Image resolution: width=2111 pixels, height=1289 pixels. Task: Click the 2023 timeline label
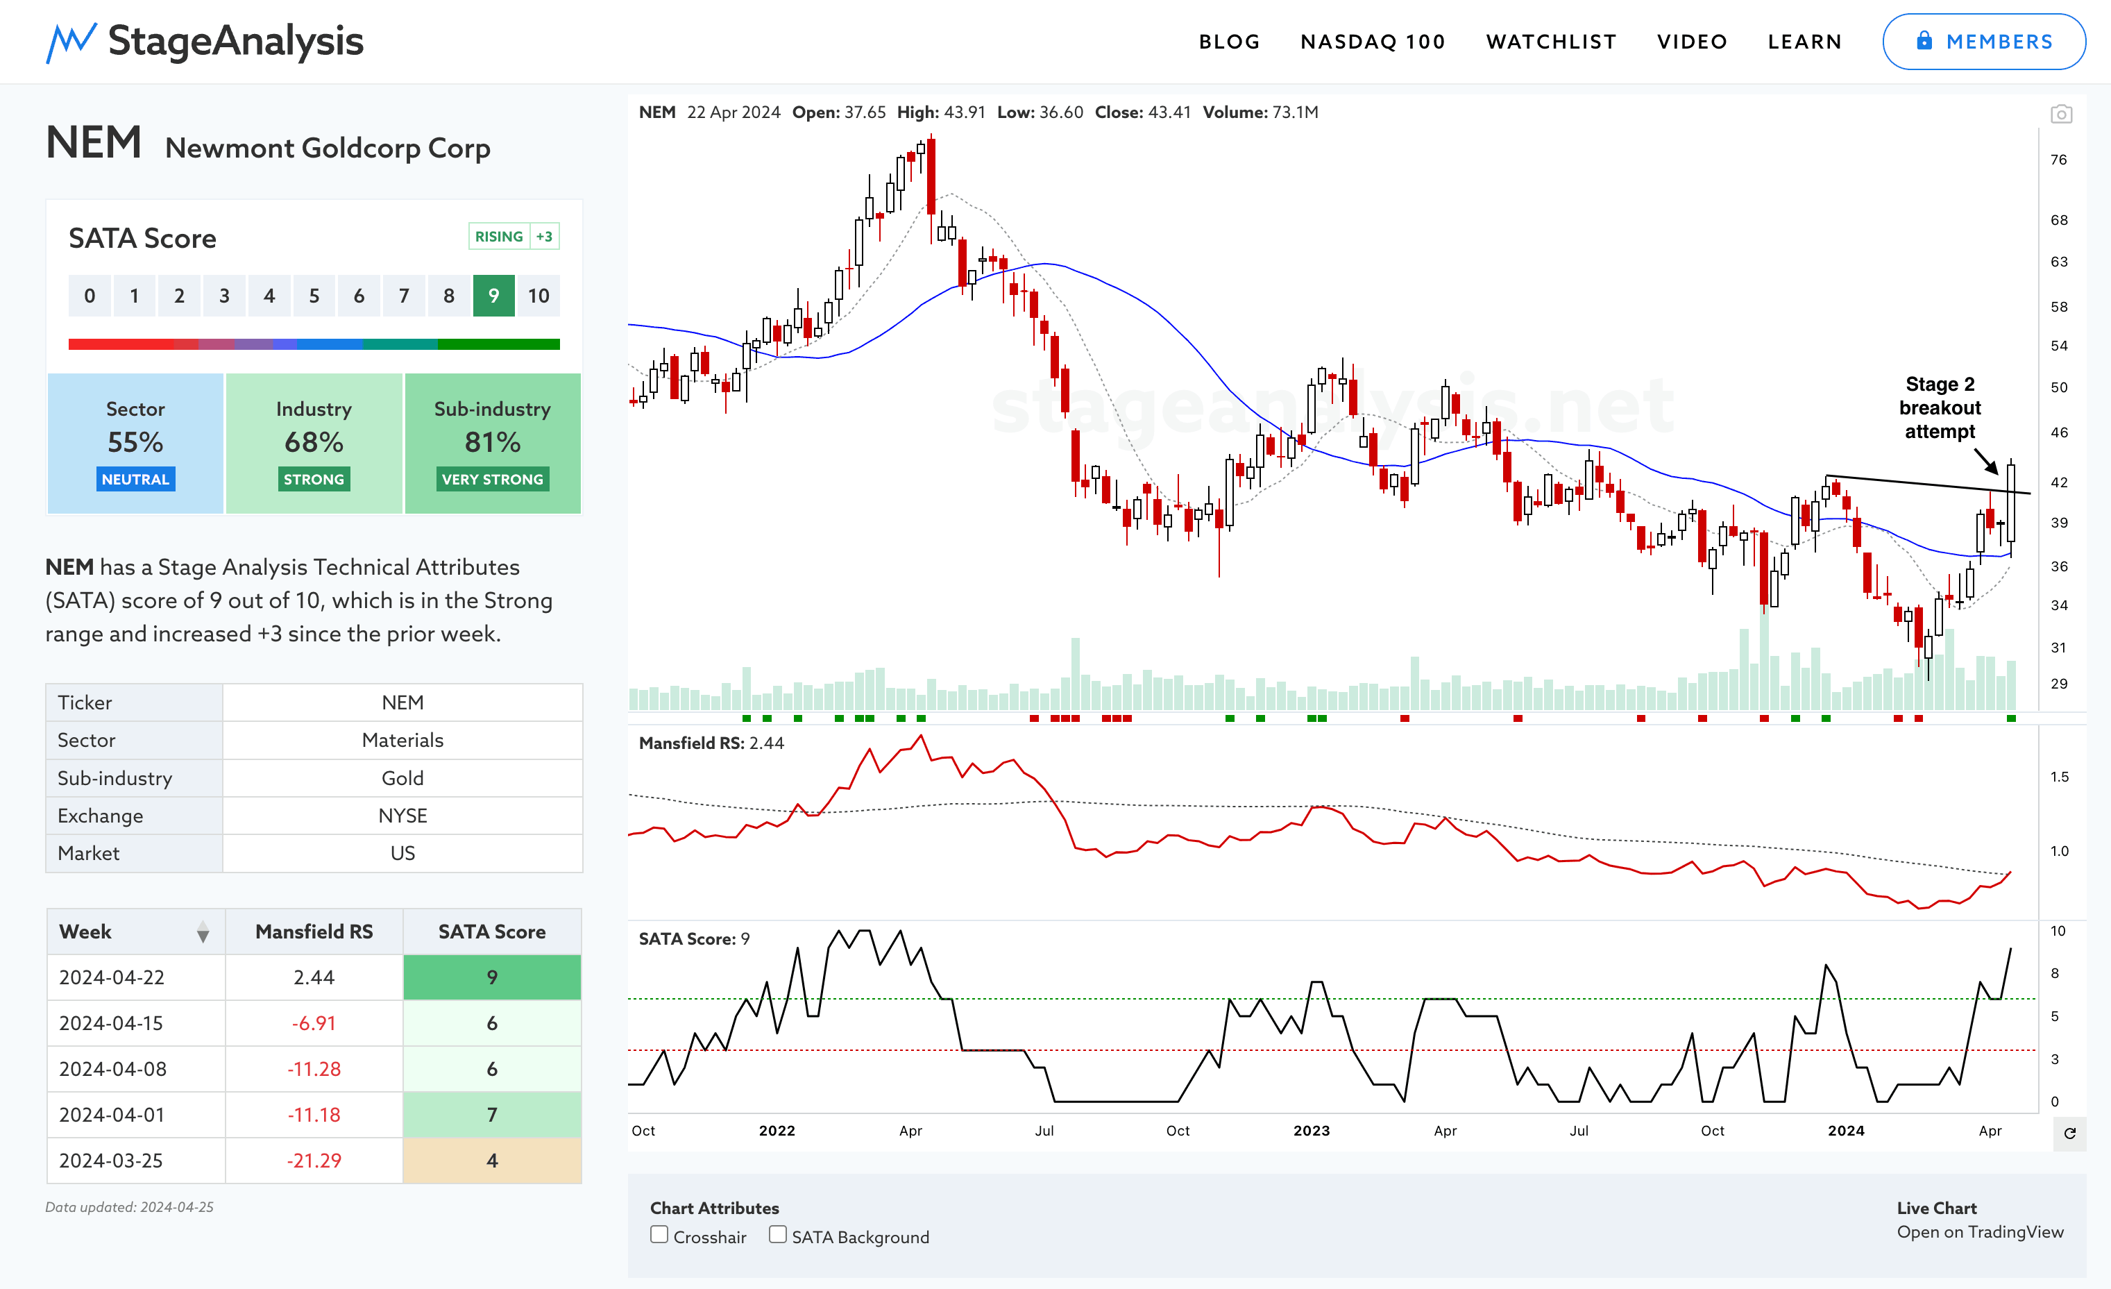point(1311,1131)
